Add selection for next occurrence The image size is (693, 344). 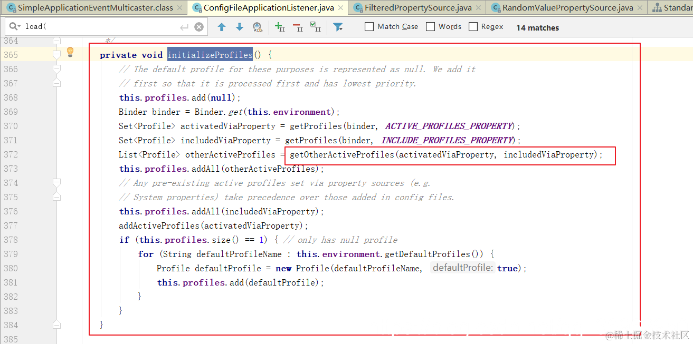point(280,27)
